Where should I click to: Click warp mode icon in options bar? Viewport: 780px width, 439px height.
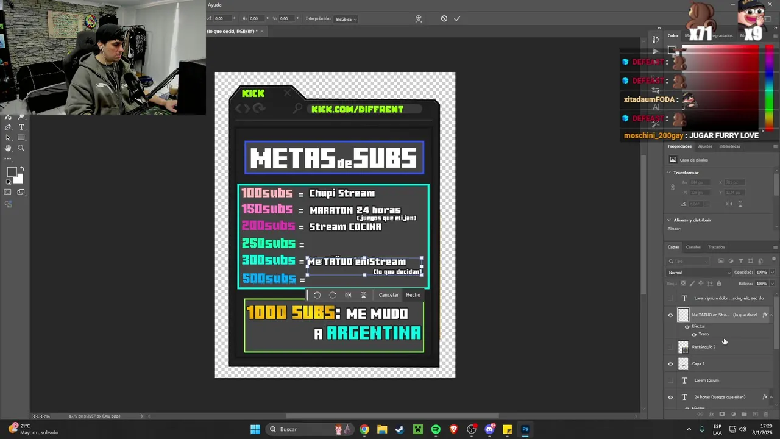419,19
